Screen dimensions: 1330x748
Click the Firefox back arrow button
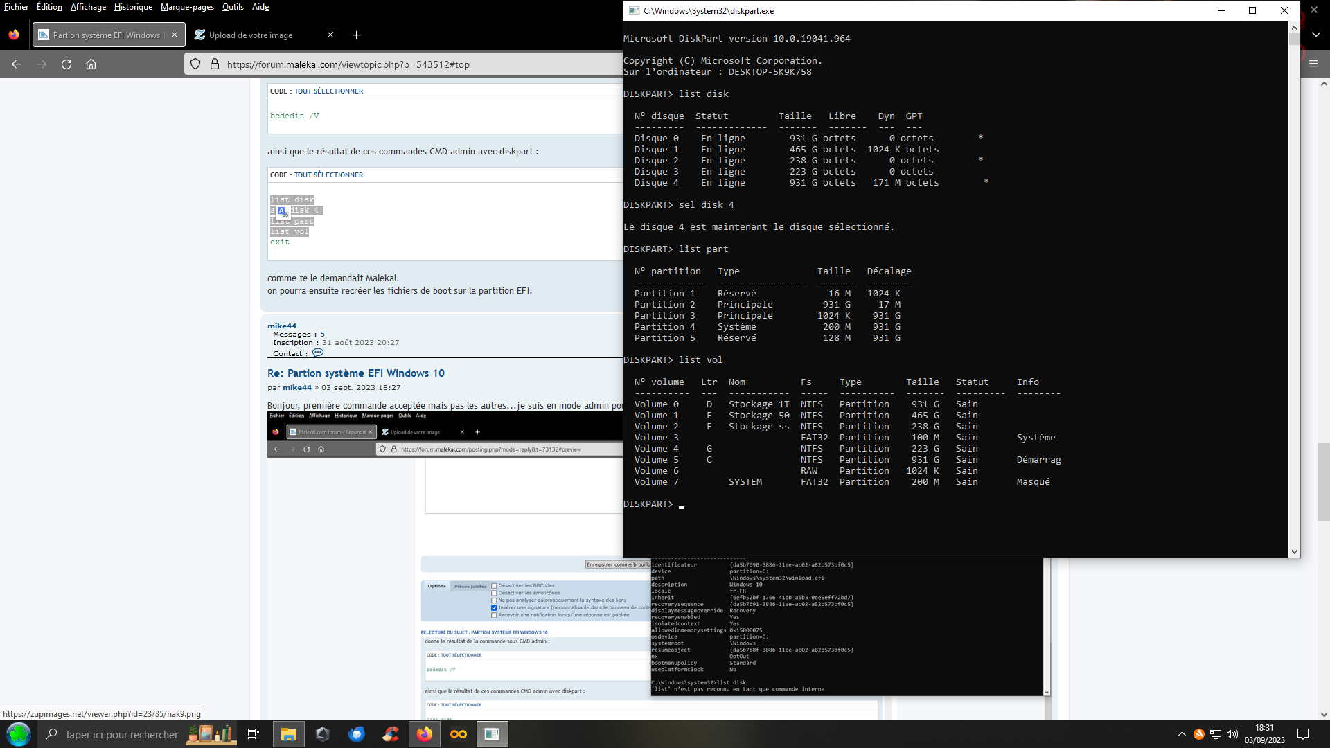[17, 64]
